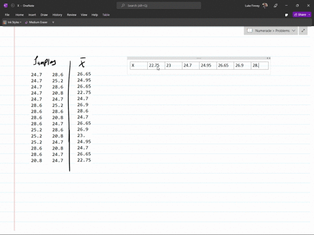Click the last table cell with 28.

pos(260,65)
